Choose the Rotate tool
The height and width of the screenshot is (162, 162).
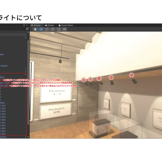[47, 29]
